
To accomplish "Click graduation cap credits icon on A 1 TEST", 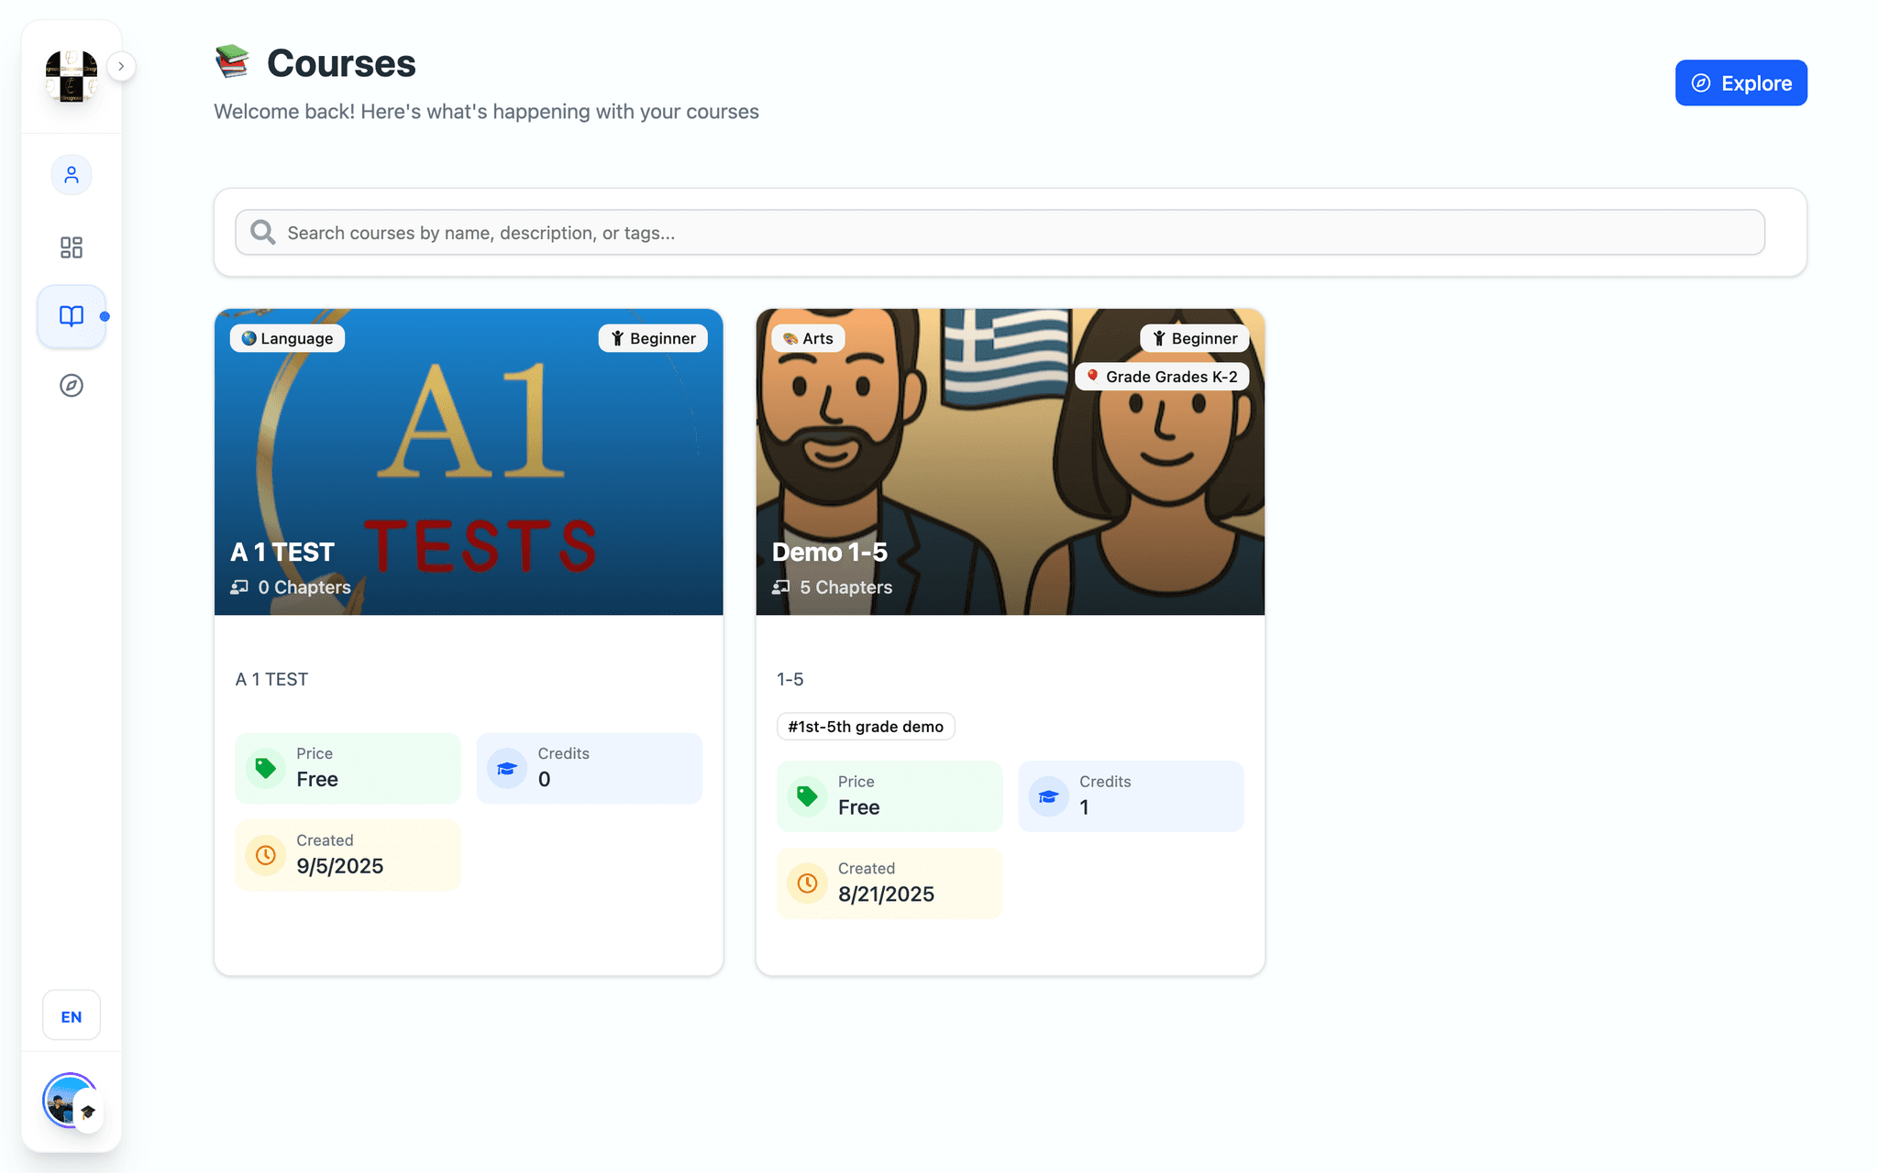I will coord(507,768).
